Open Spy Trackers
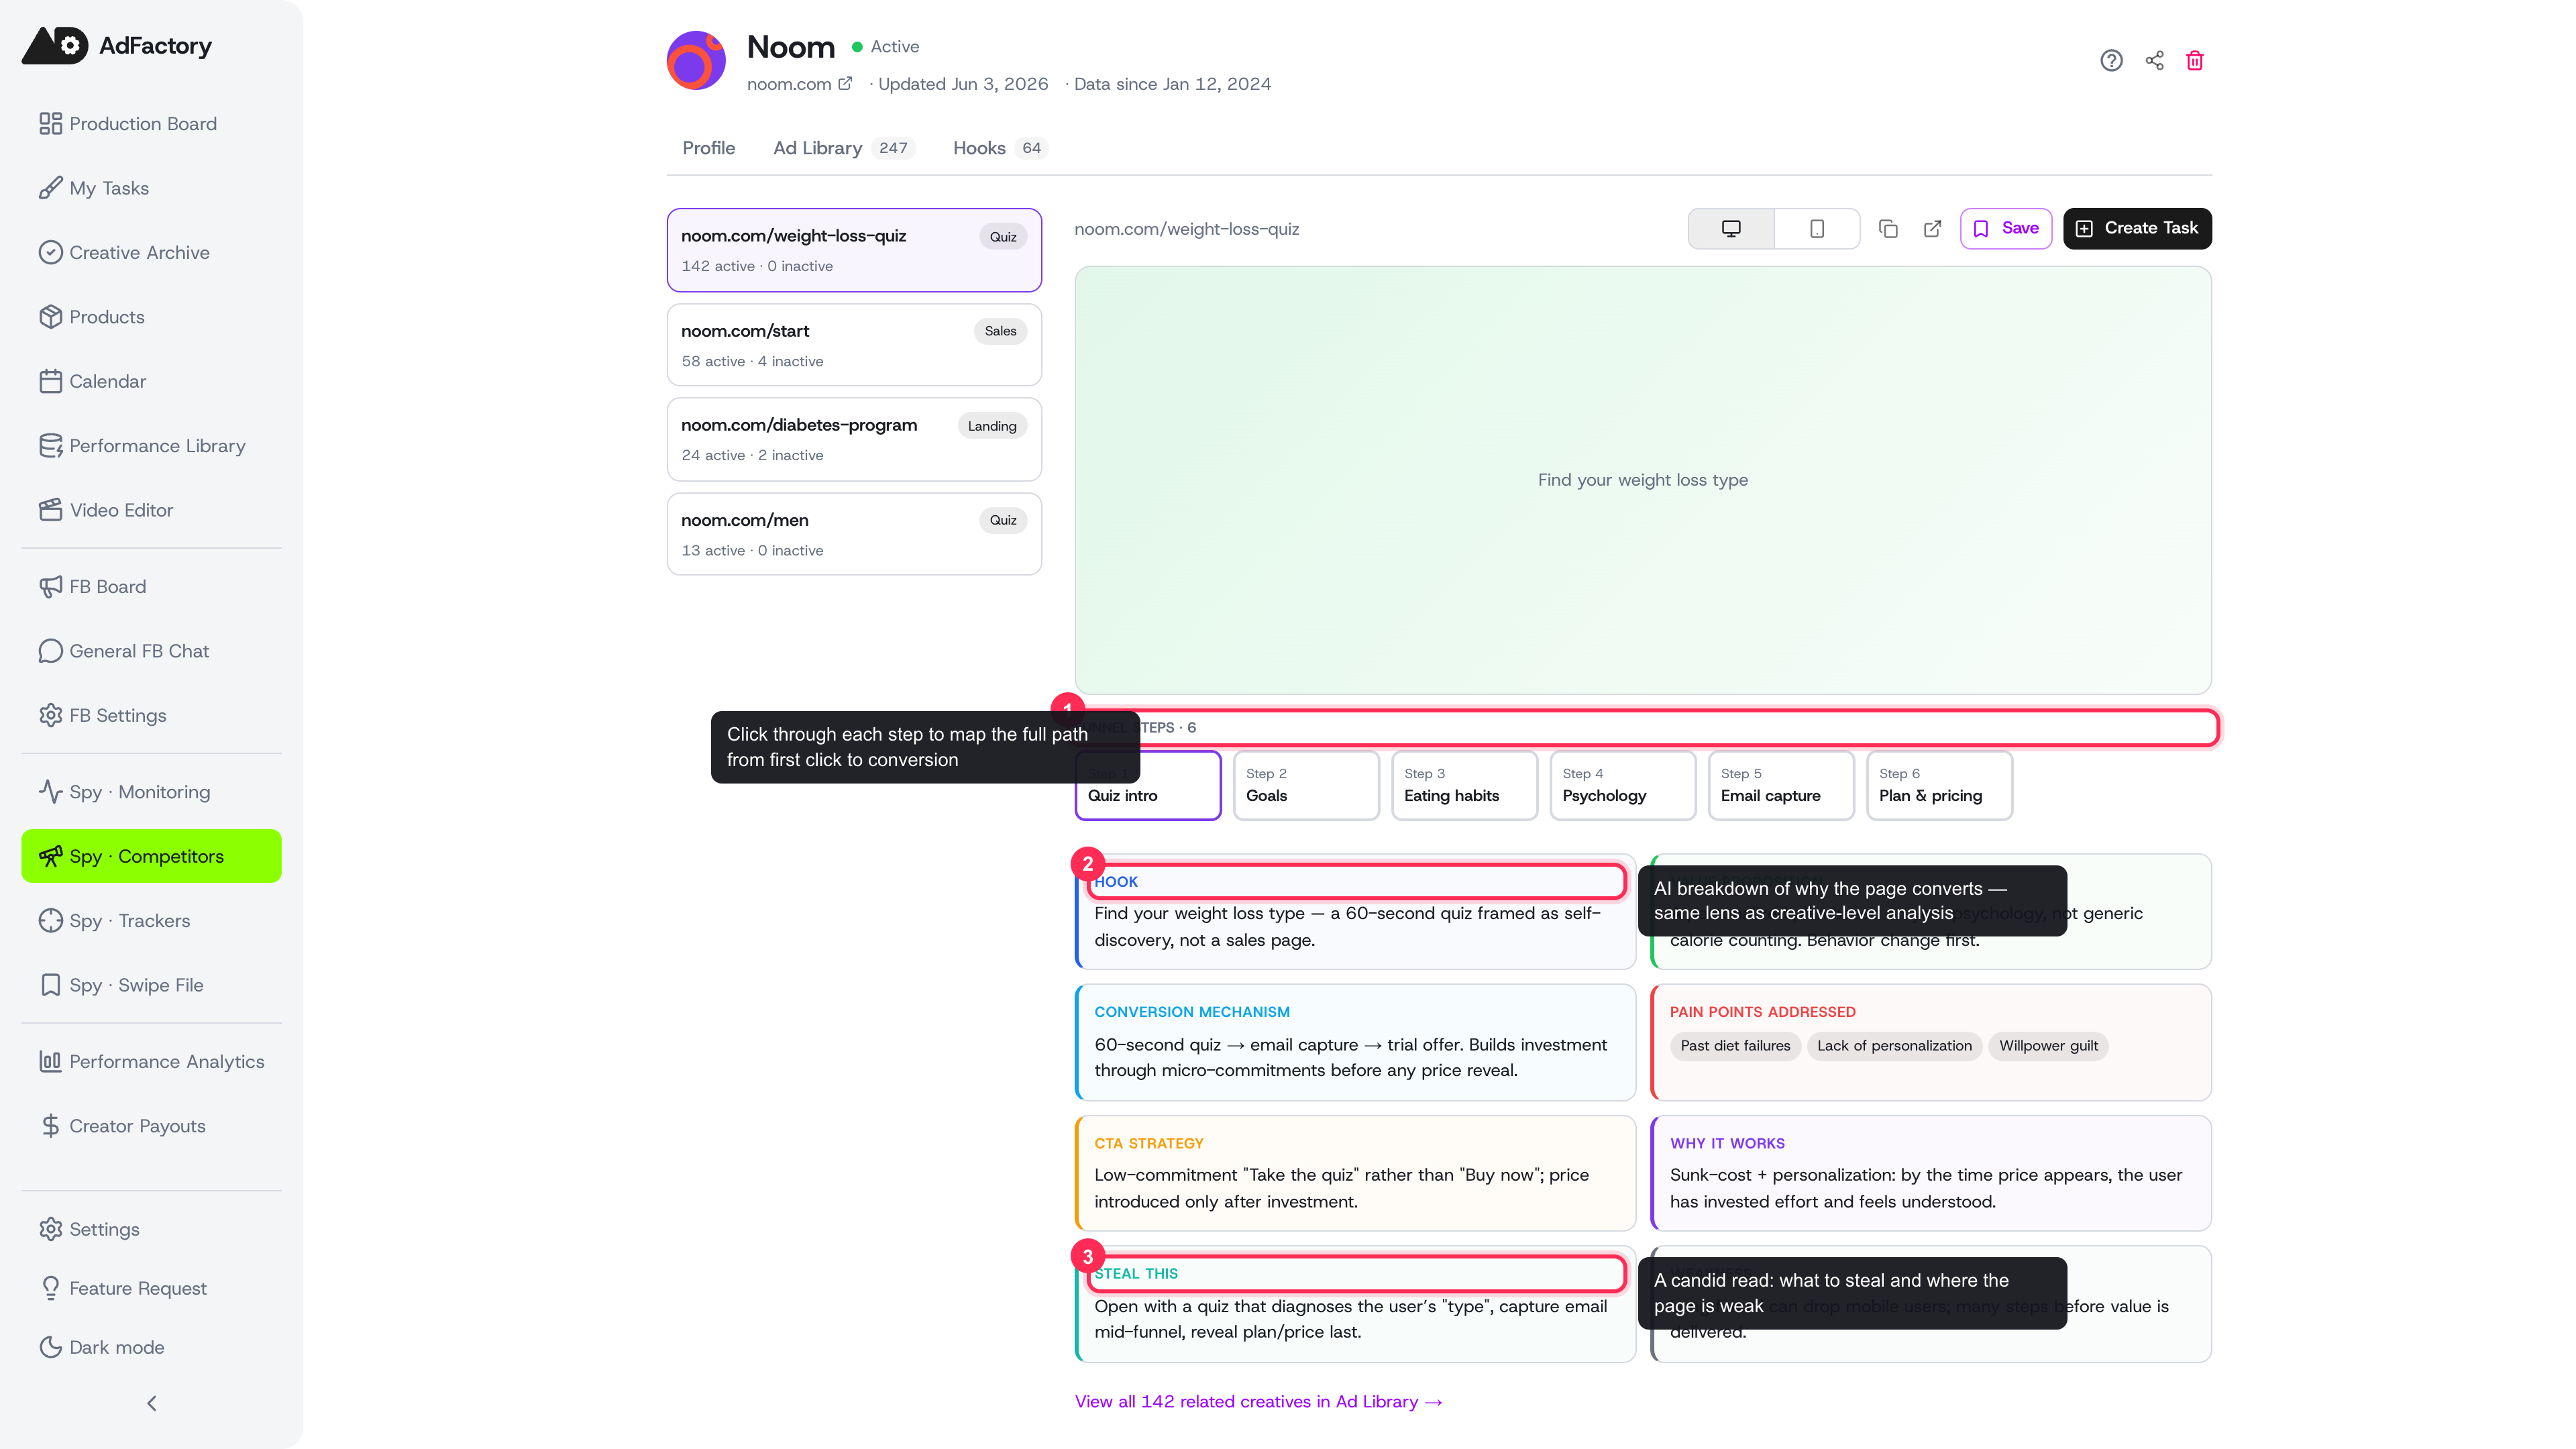 151,921
